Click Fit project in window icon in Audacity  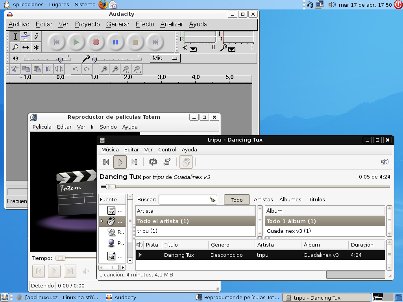coord(137,69)
